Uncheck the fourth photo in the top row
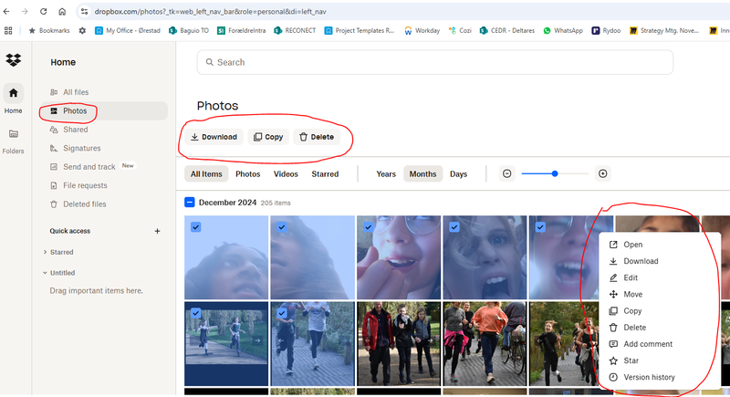Screen dimensions: 730x397 coord(454,227)
